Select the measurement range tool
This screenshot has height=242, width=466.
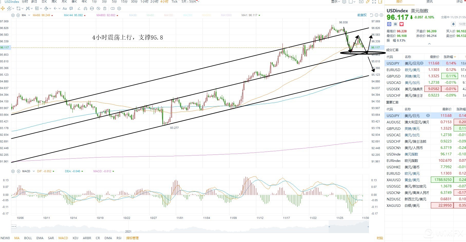click(x=46, y=8)
